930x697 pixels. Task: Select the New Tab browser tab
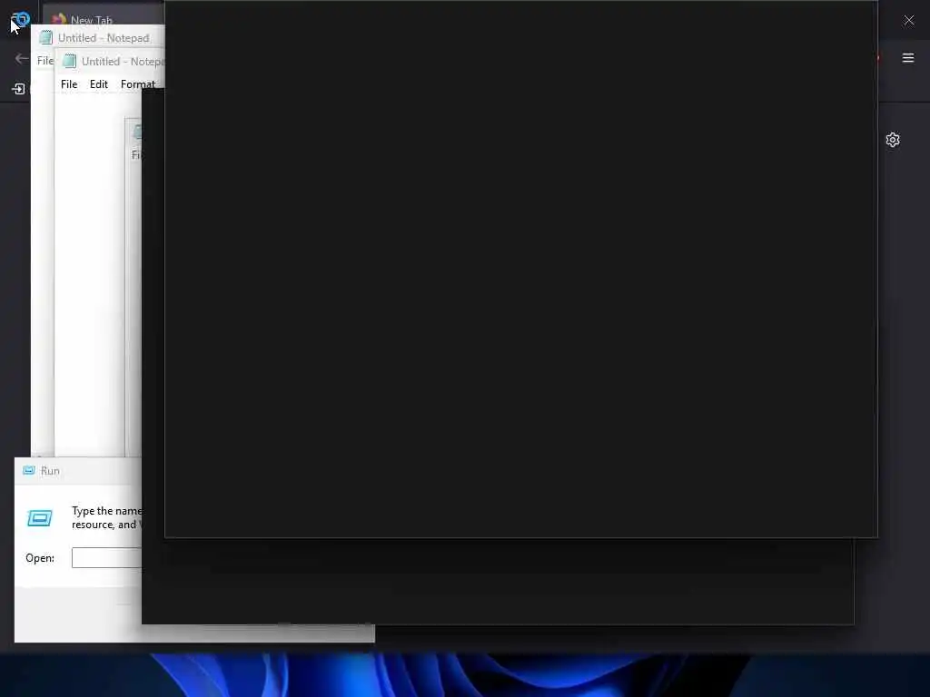(104, 16)
